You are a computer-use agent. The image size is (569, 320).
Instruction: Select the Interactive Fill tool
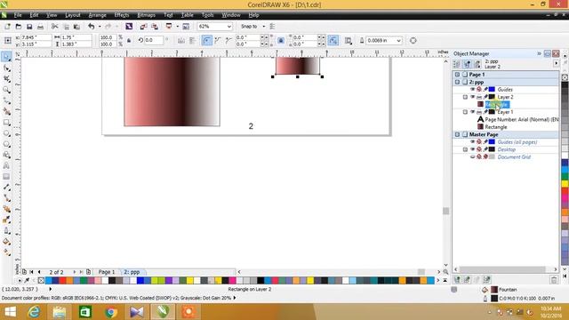tap(6, 252)
